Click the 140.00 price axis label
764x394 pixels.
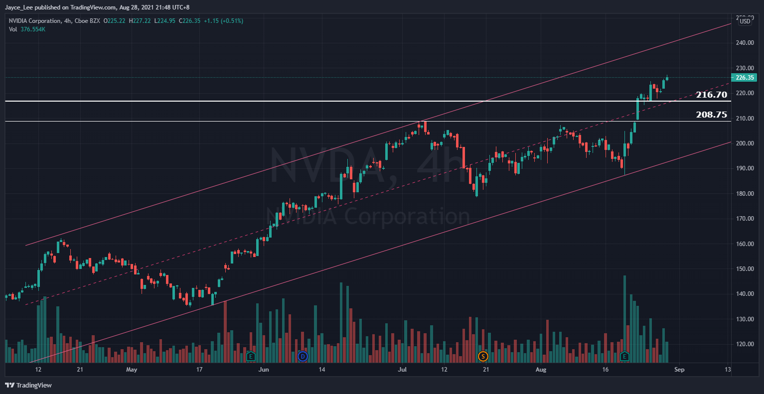[745, 294]
